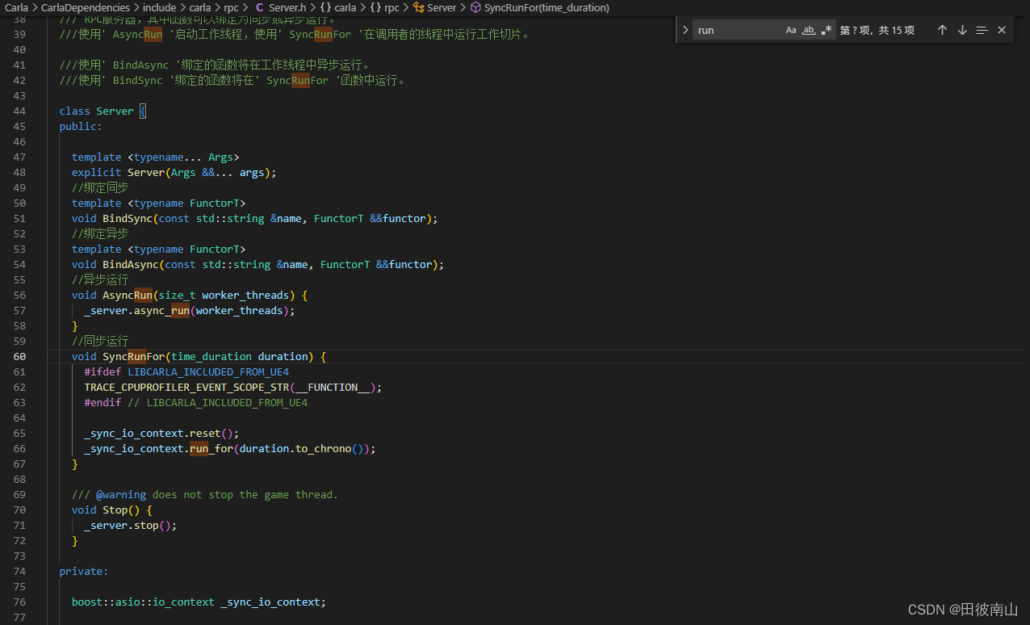Click comment '//绑定同步'
Image resolution: width=1030 pixels, height=625 pixels.
click(100, 187)
